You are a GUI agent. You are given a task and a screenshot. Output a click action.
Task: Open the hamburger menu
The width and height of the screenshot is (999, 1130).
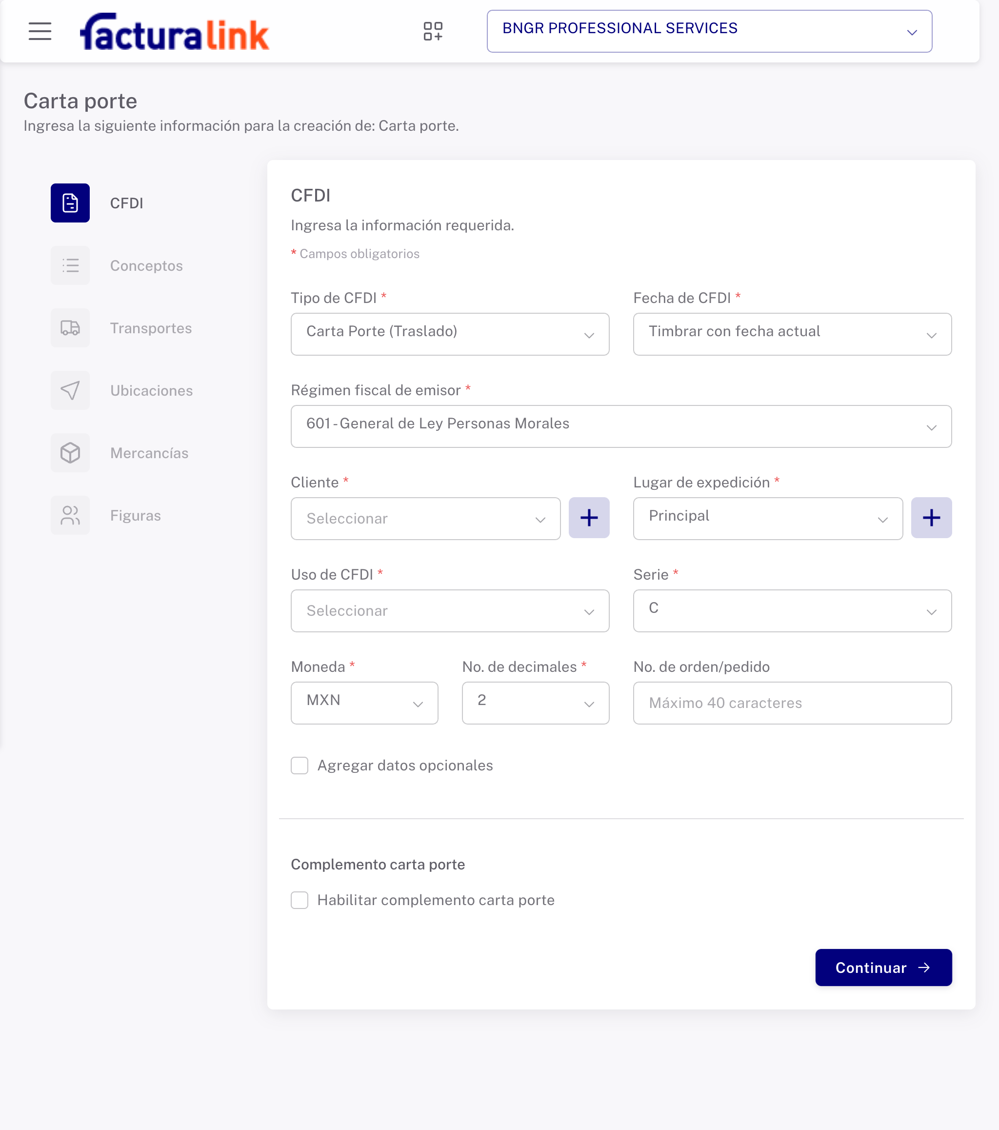(x=40, y=32)
